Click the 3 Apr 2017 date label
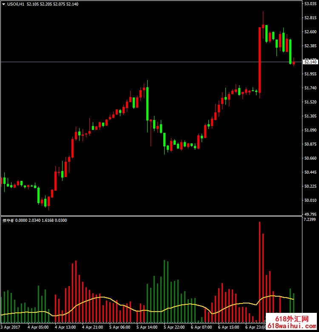This screenshot has width=319, height=332. [11, 327]
